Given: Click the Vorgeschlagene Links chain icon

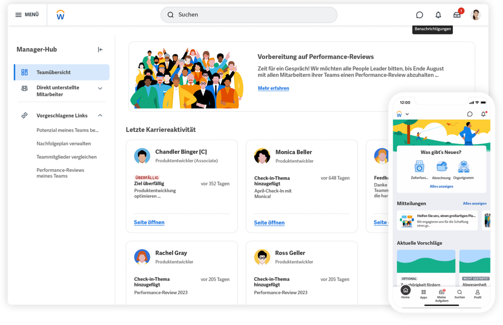Looking at the screenshot, I should click(24, 115).
